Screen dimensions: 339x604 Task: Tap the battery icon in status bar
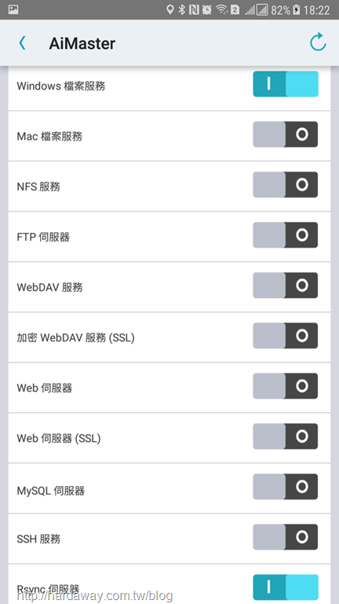297,9
